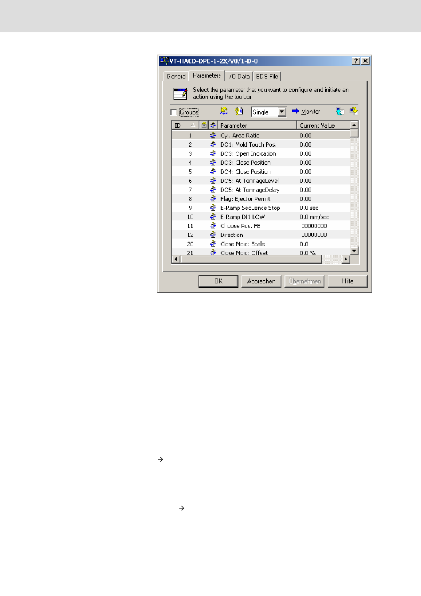Click the scroll down arrow
This screenshot has height=596, width=421.
(x=354, y=251)
